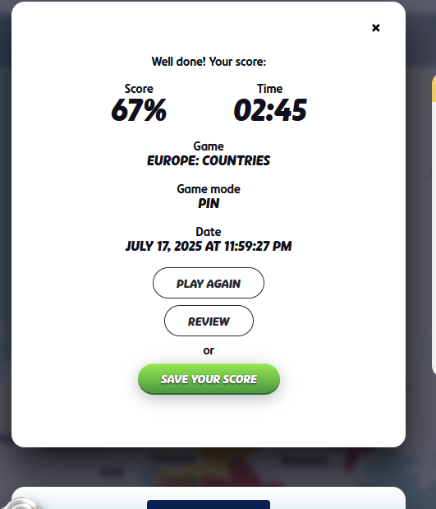Click the yellow panel edge on the right
436x509 pixels.
click(434, 90)
